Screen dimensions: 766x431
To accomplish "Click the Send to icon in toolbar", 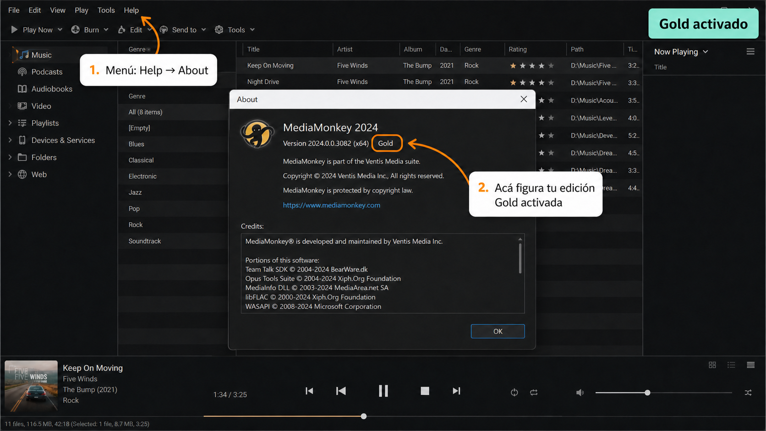I will click(164, 30).
